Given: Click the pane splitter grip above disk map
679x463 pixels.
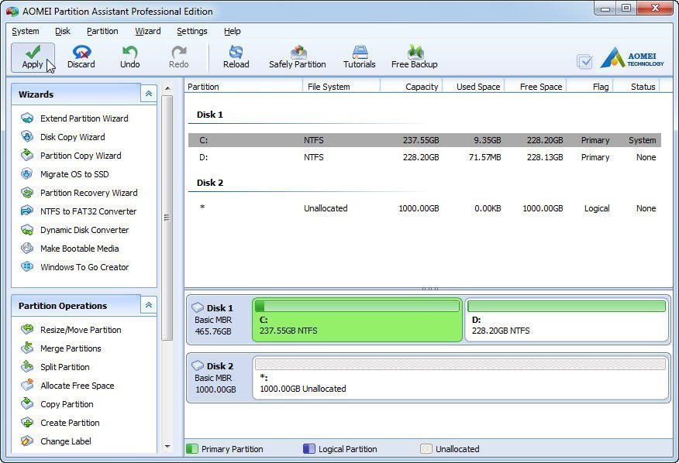Looking at the screenshot, I should (x=429, y=288).
